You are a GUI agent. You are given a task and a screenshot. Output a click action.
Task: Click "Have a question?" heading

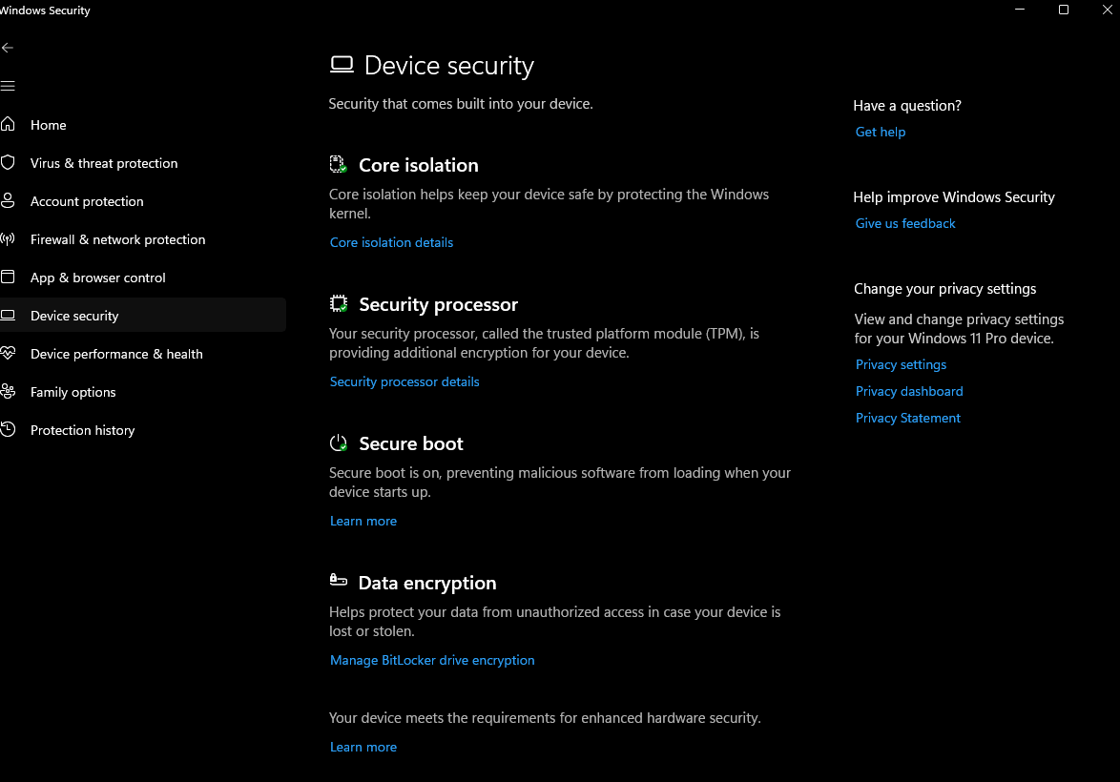point(907,105)
